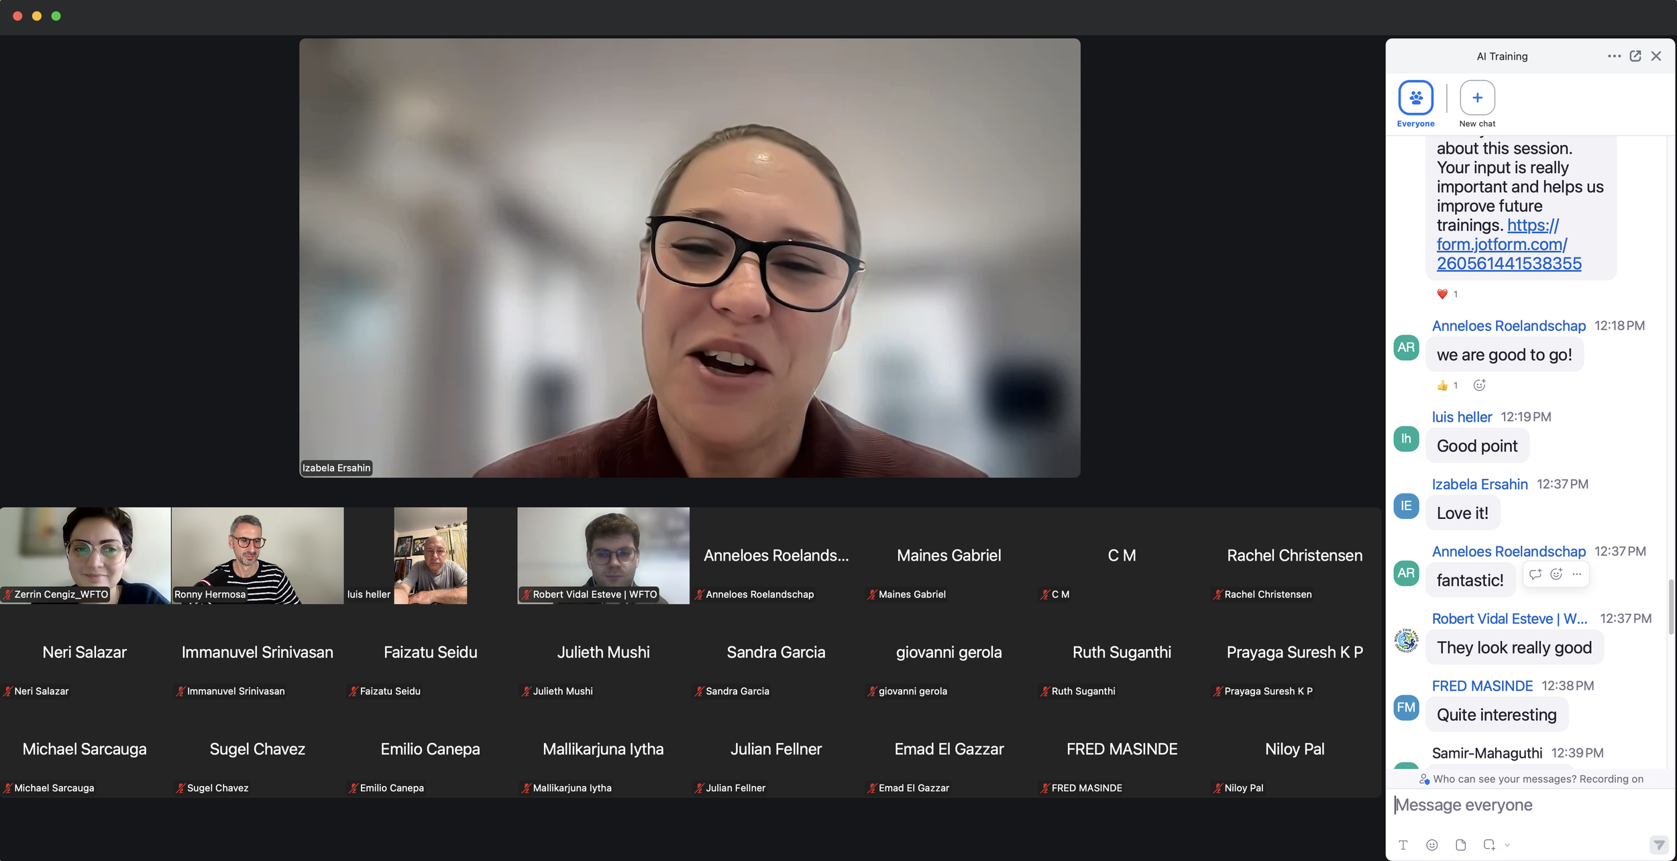Open the text formatting options icon
Screen dimensions: 1677x861
[x=1403, y=845]
